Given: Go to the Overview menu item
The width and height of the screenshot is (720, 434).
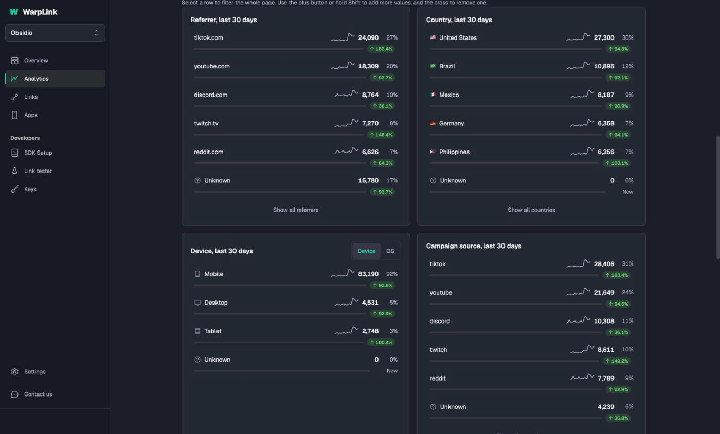Looking at the screenshot, I should 55,61.
